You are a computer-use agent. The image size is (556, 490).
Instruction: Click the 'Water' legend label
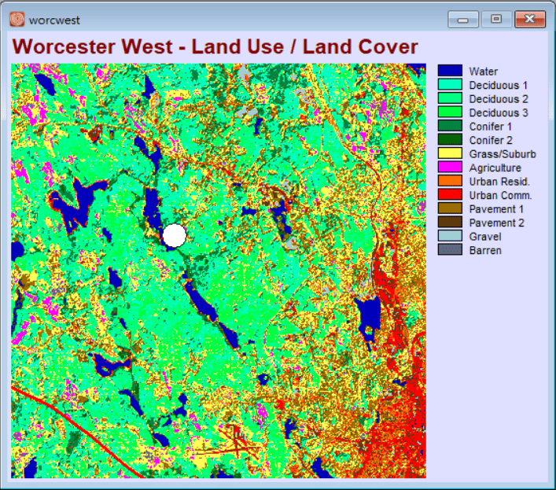(484, 72)
